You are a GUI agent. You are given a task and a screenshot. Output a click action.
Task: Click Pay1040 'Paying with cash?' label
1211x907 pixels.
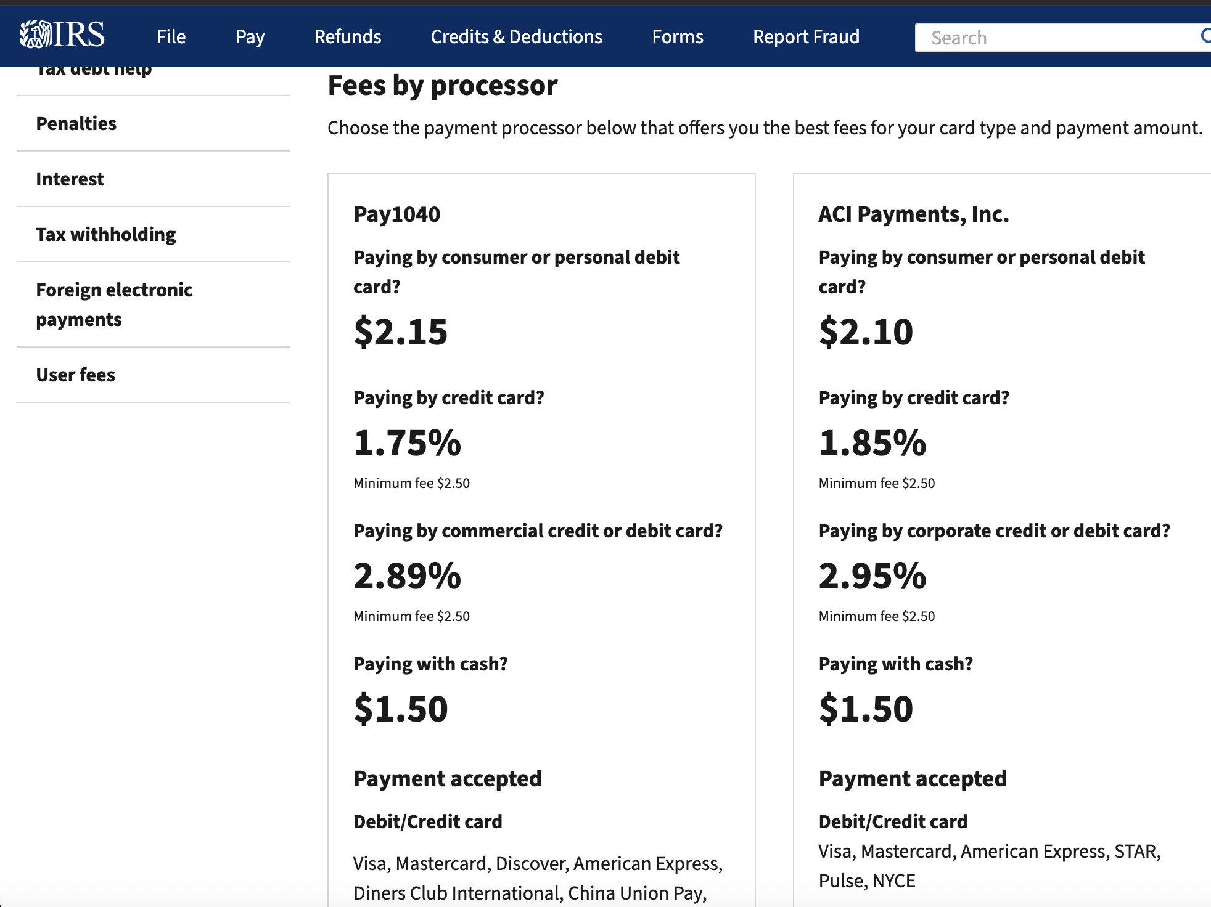tap(430, 664)
